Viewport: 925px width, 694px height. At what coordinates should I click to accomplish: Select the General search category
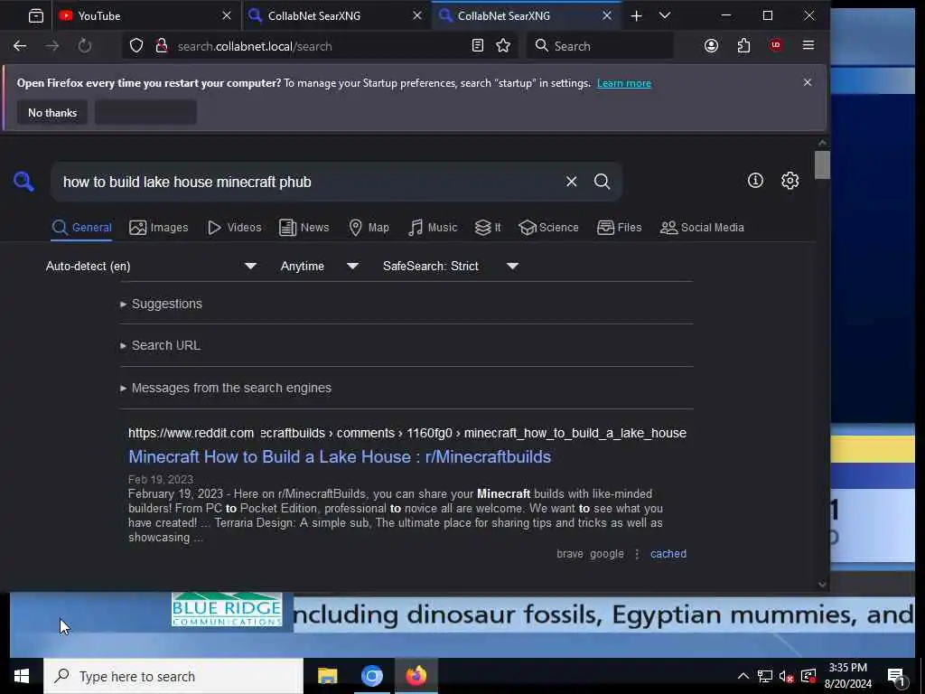pos(81,227)
